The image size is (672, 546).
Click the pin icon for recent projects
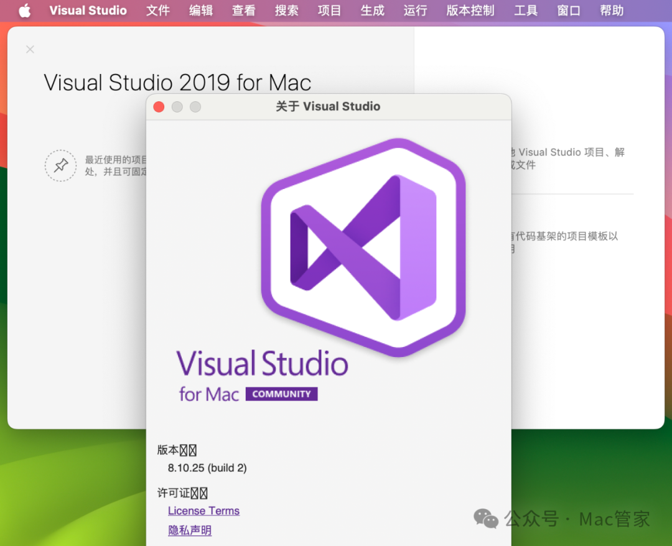coord(61,165)
